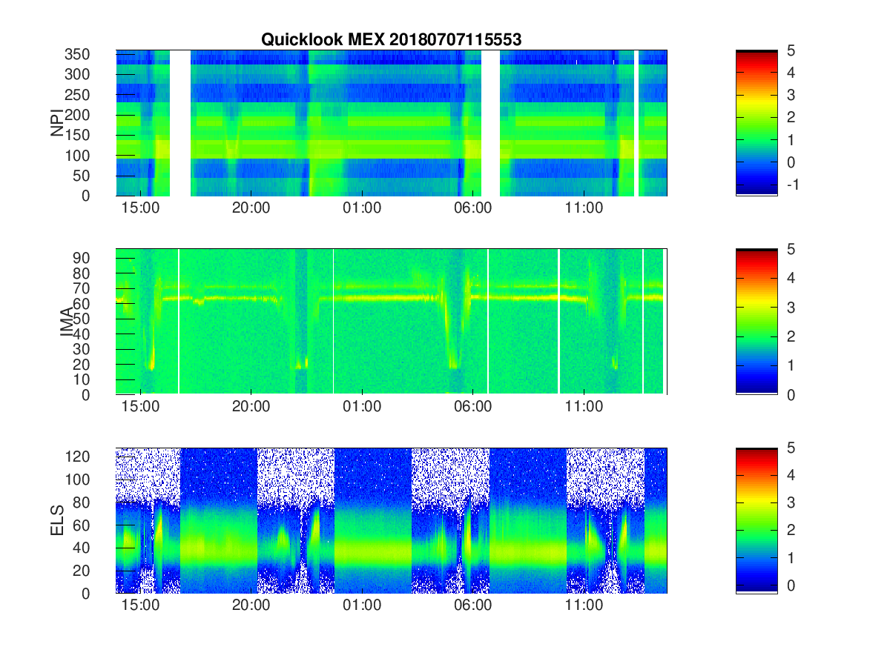Click the 5 label on NPI colorbar
This screenshot has height=667, width=890.
(791, 50)
